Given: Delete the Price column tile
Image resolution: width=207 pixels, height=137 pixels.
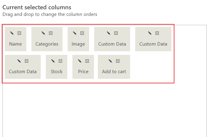Looking at the screenshot, I should point(87,61).
